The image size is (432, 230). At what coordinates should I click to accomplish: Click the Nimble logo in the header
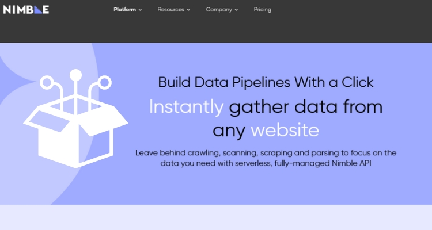click(x=26, y=10)
